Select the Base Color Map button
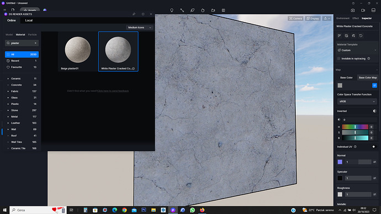Viewport: 381px width, 214px height. pyautogui.click(x=368, y=78)
